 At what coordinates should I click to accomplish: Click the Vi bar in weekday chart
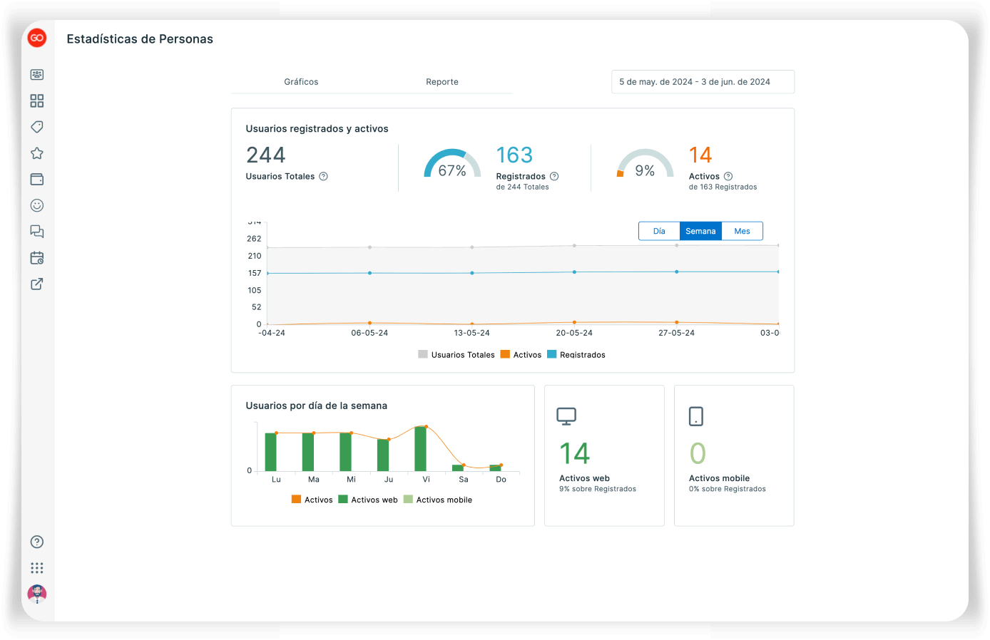click(421, 449)
